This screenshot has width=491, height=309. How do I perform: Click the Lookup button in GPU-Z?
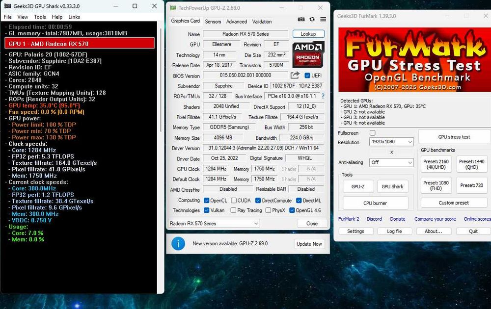(x=308, y=34)
